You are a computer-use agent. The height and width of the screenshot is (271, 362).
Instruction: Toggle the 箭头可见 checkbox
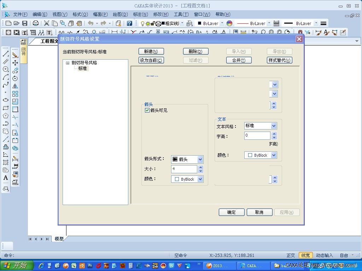coord(147,110)
